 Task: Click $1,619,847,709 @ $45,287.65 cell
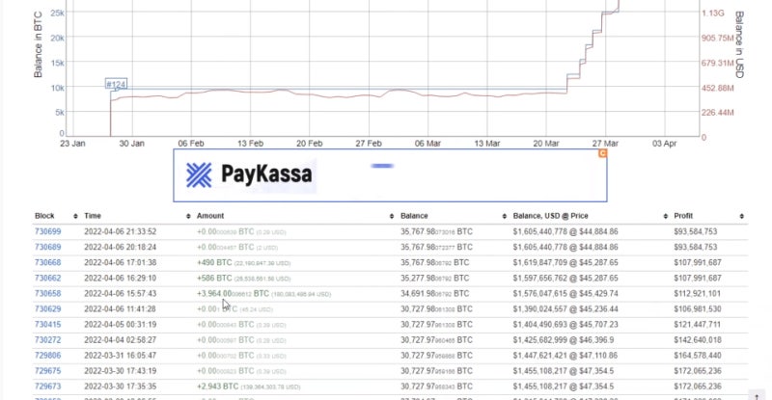[x=565, y=262]
